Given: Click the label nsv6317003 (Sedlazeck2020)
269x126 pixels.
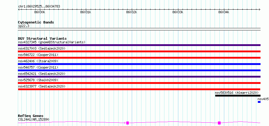Looking at the screenshot, I should pos(42,48).
